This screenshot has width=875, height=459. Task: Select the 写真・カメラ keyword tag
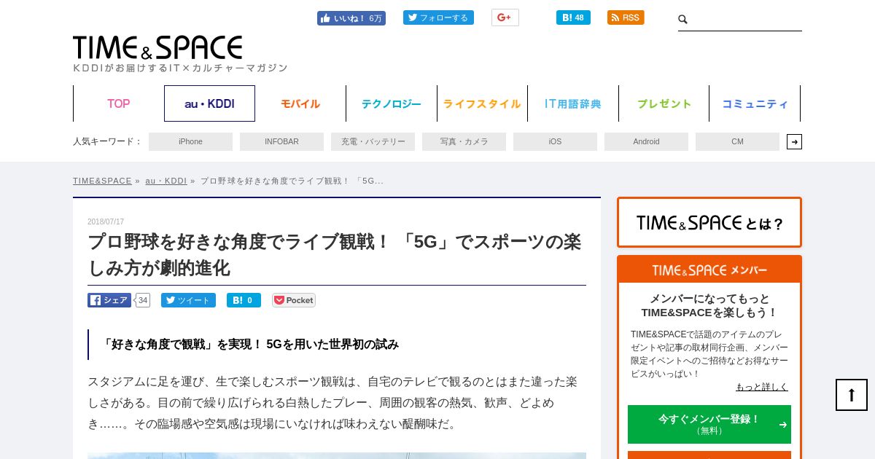pos(464,141)
